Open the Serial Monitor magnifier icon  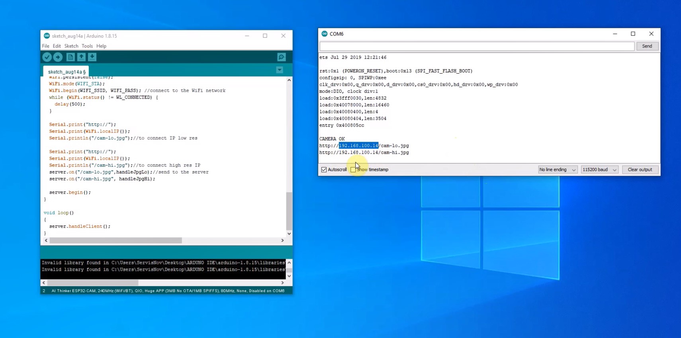(281, 57)
